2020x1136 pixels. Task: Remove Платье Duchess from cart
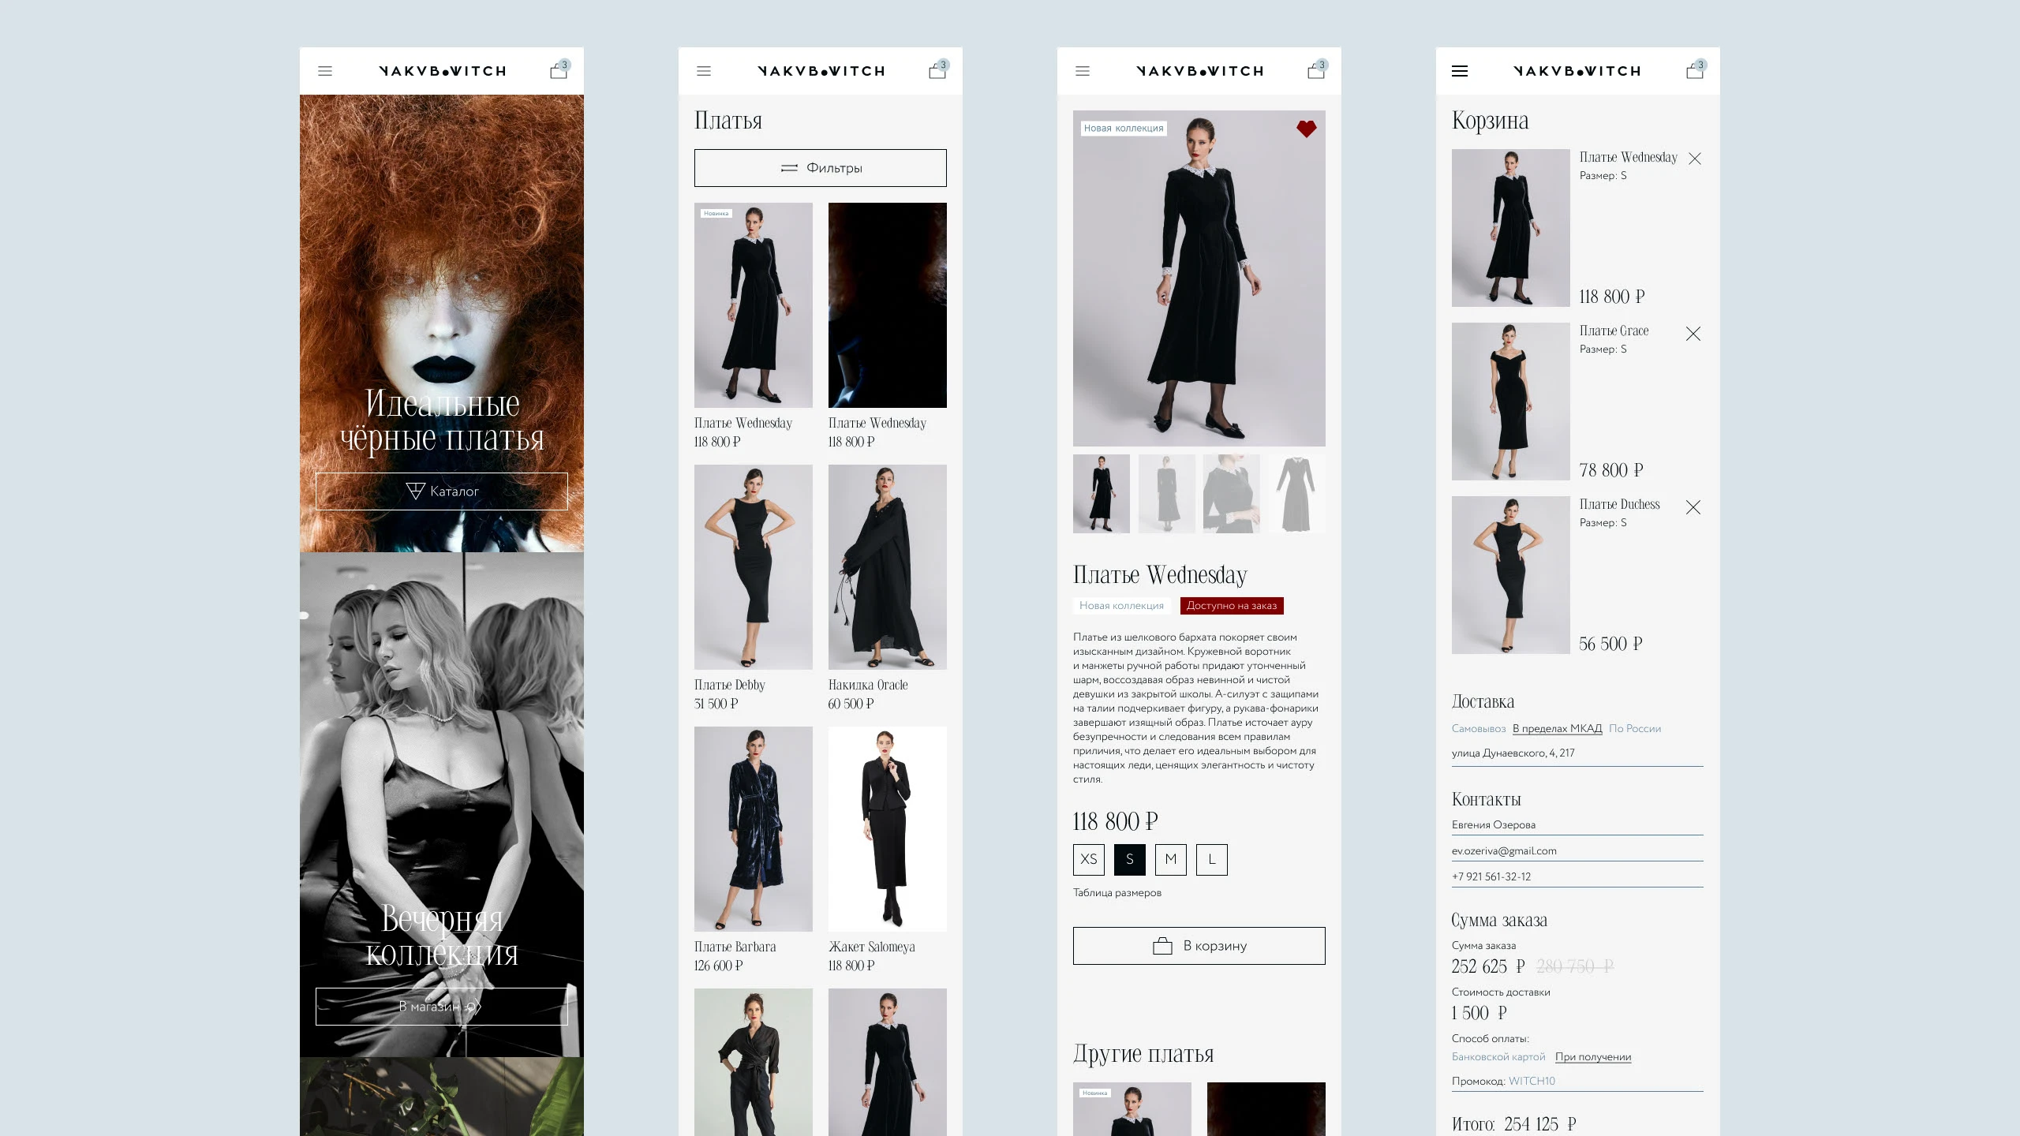[x=1693, y=507]
